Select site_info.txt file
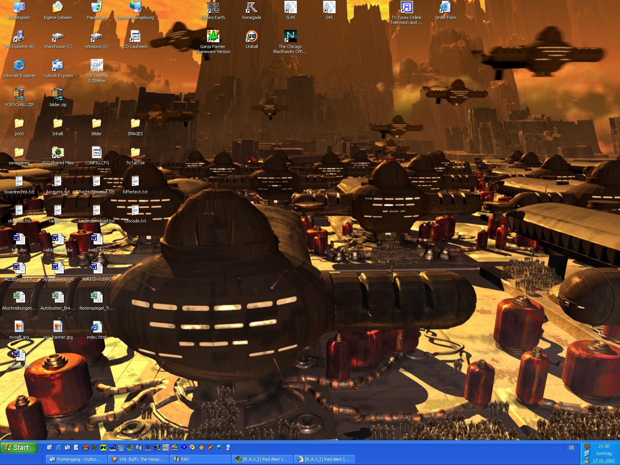Screen dimensions: 620x465 19,214
